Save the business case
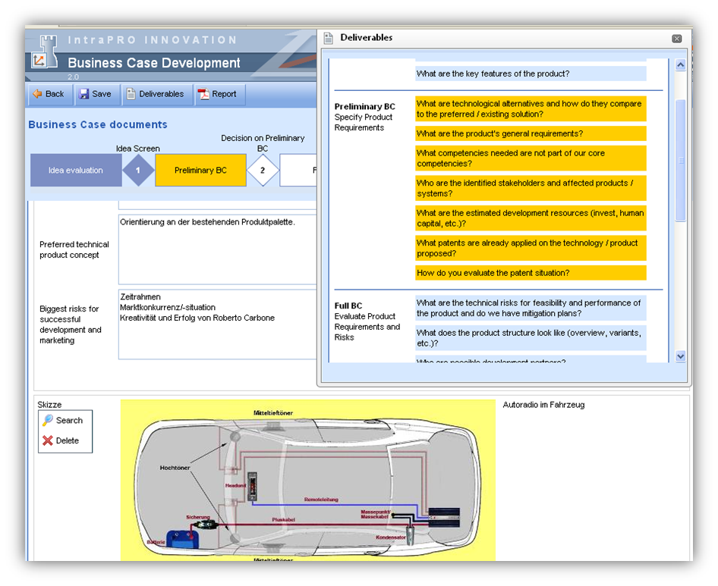Image resolution: width=718 pixels, height=586 pixels. coord(97,94)
